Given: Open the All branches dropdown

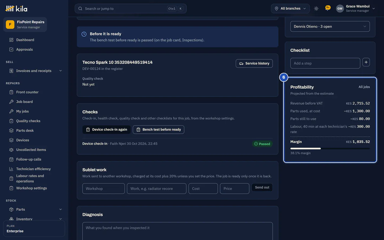Looking at the screenshot, I should pos(290,9).
